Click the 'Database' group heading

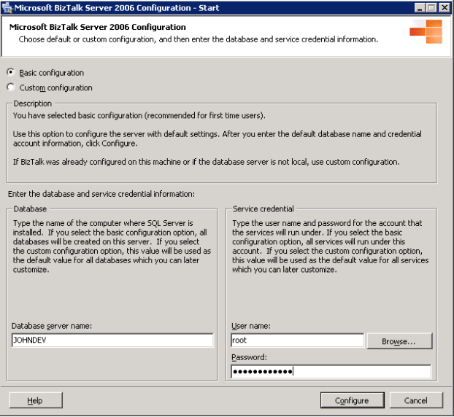tap(30, 208)
